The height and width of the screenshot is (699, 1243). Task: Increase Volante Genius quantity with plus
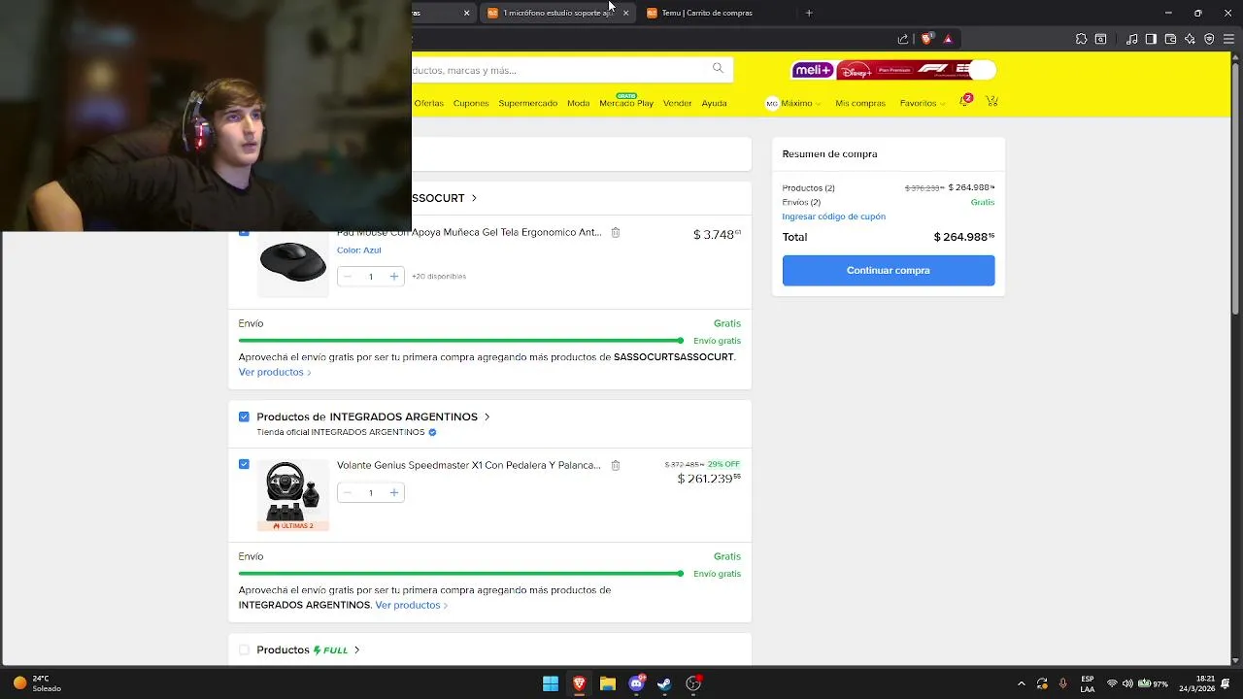click(393, 492)
